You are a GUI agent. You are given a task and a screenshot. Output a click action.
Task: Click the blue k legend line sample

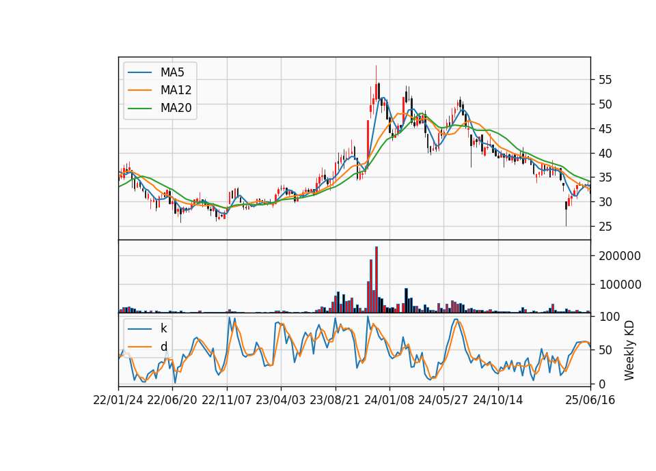pyautogui.click(x=139, y=329)
